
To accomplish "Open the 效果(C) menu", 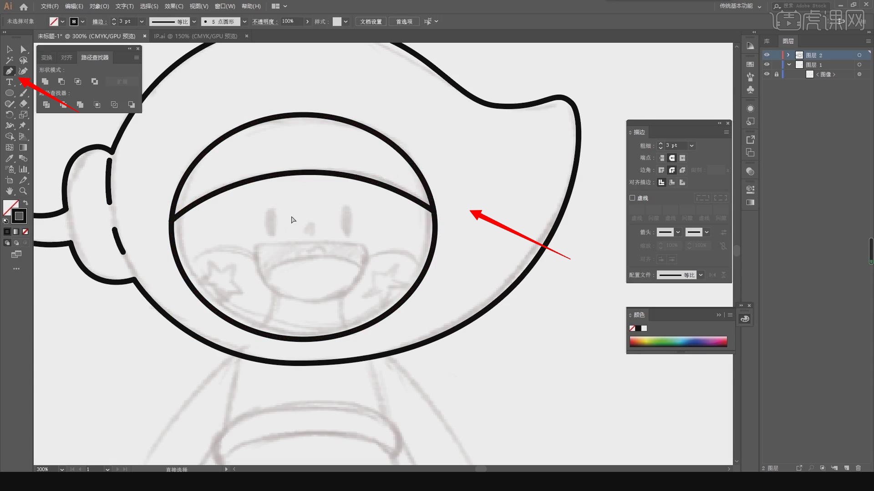I will pyautogui.click(x=173, y=6).
